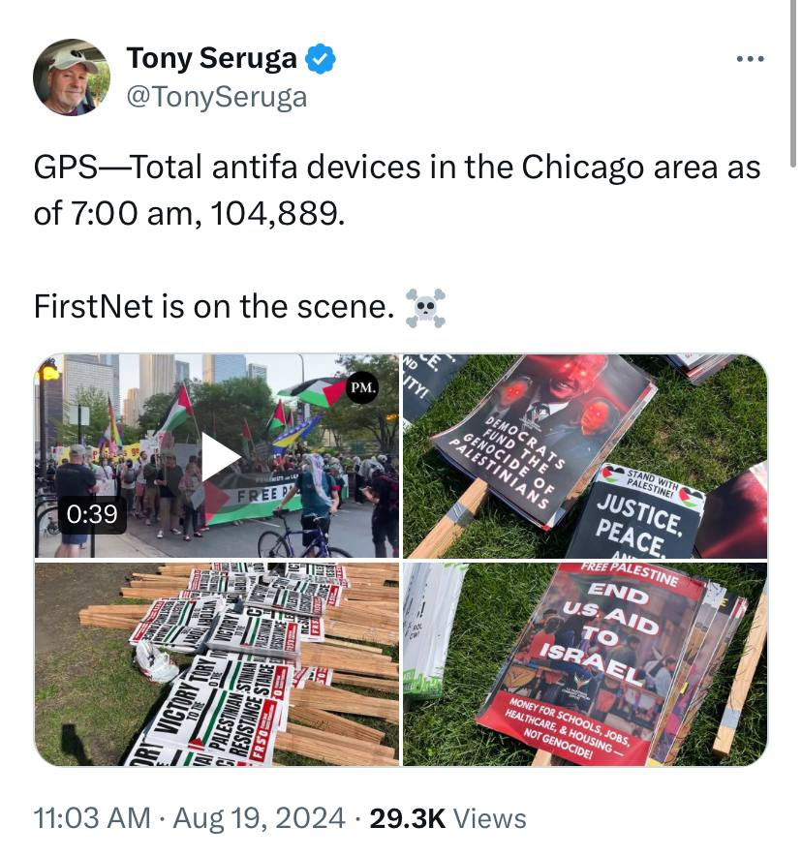
Task: Open the three-dot more options menu
Action: pyautogui.click(x=750, y=58)
